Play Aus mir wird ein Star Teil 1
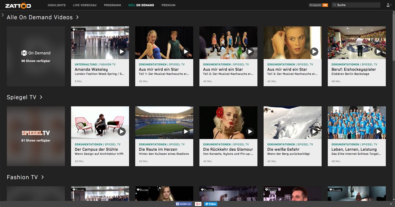Viewport: 395px width, 207px height. click(x=186, y=52)
